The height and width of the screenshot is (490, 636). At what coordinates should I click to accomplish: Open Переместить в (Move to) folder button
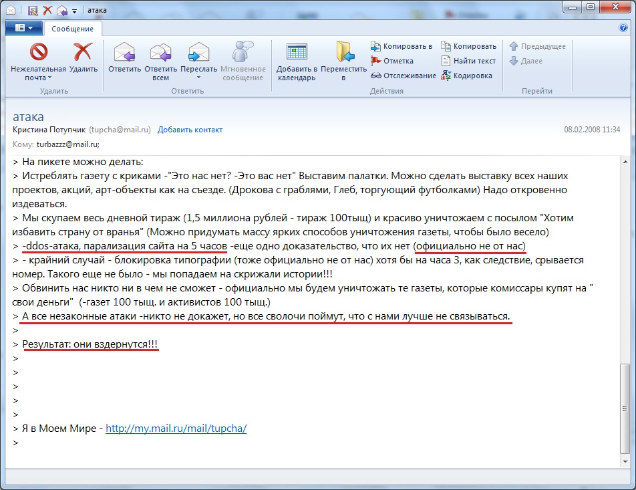(x=343, y=62)
